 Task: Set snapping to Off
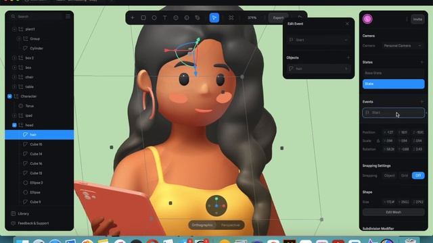(x=418, y=175)
